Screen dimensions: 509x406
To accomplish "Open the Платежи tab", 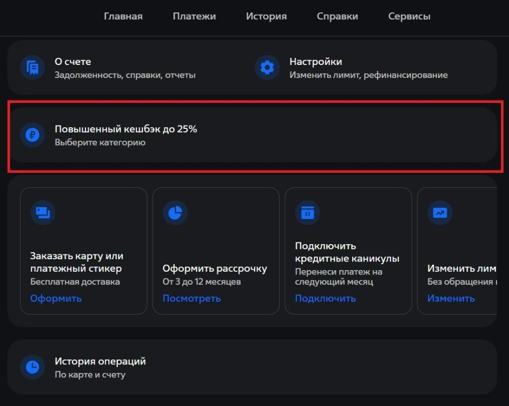I will click(194, 16).
